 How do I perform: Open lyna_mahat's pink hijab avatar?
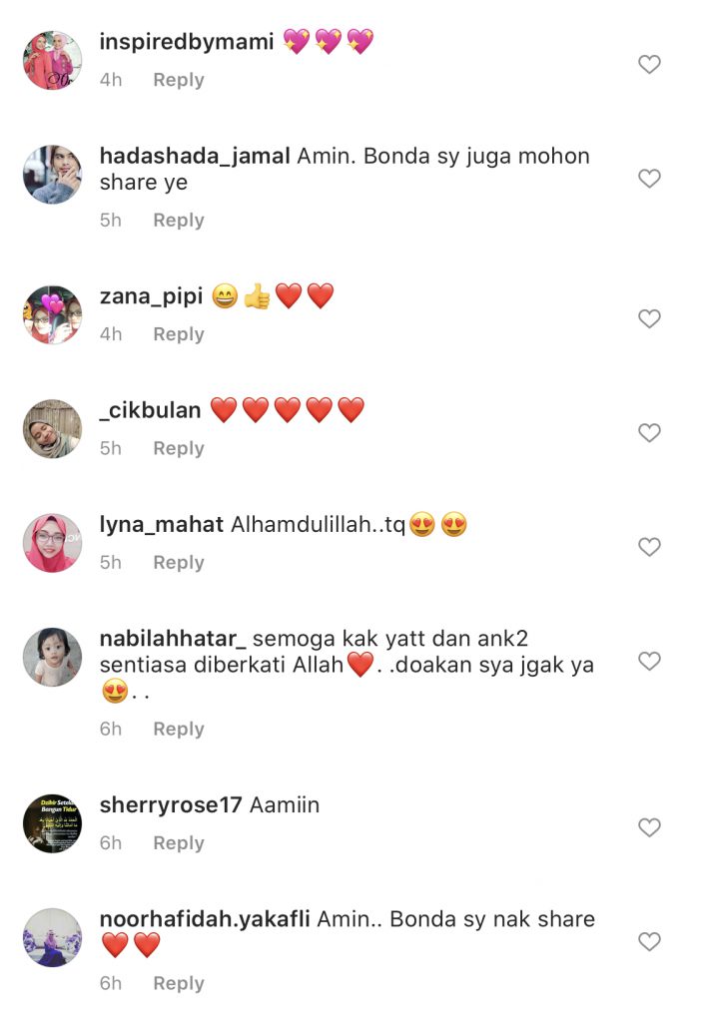point(52,542)
